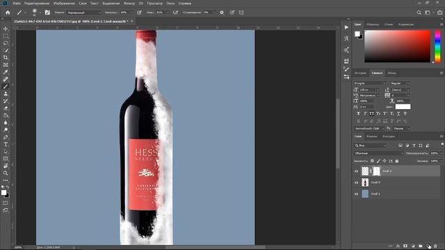Select the Move tool
Screen dimensions: 445x250
(x=6, y=28)
